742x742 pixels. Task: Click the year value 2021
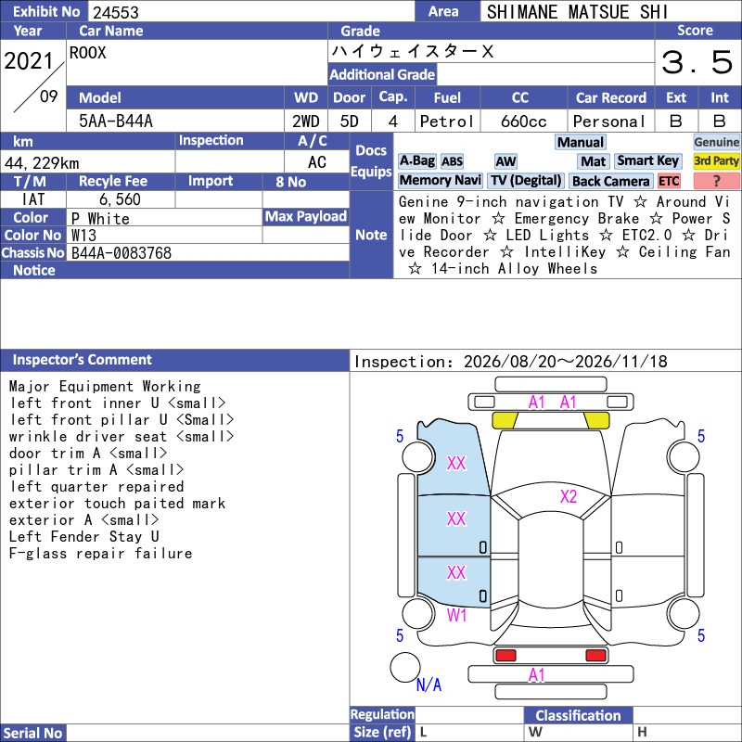tap(29, 61)
